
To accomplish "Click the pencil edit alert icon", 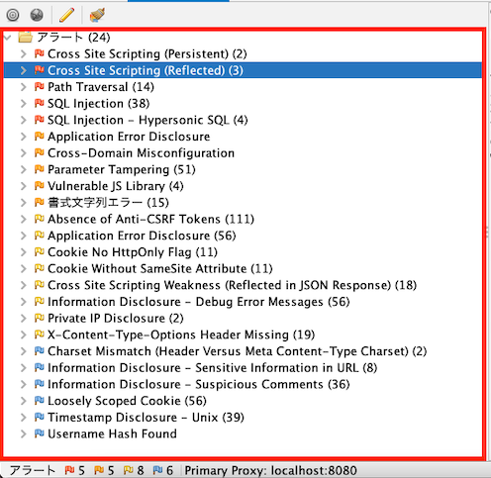I will 66,15.
